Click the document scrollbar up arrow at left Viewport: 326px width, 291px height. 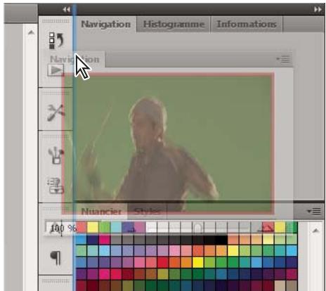31,32
